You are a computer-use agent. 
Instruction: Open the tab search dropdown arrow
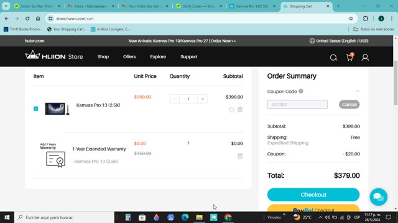click(6, 6)
